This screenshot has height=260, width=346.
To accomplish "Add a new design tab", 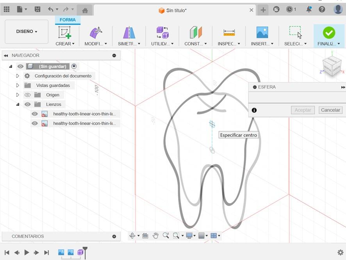I will (x=263, y=10).
